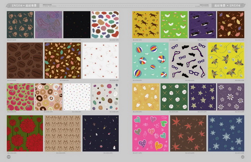Select the paw prints pattern thumbnail
This screenshot has height=162, width=251.
click(x=20, y=25)
